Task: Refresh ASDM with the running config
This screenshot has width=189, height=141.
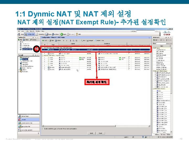Action: (x=55, y=34)
